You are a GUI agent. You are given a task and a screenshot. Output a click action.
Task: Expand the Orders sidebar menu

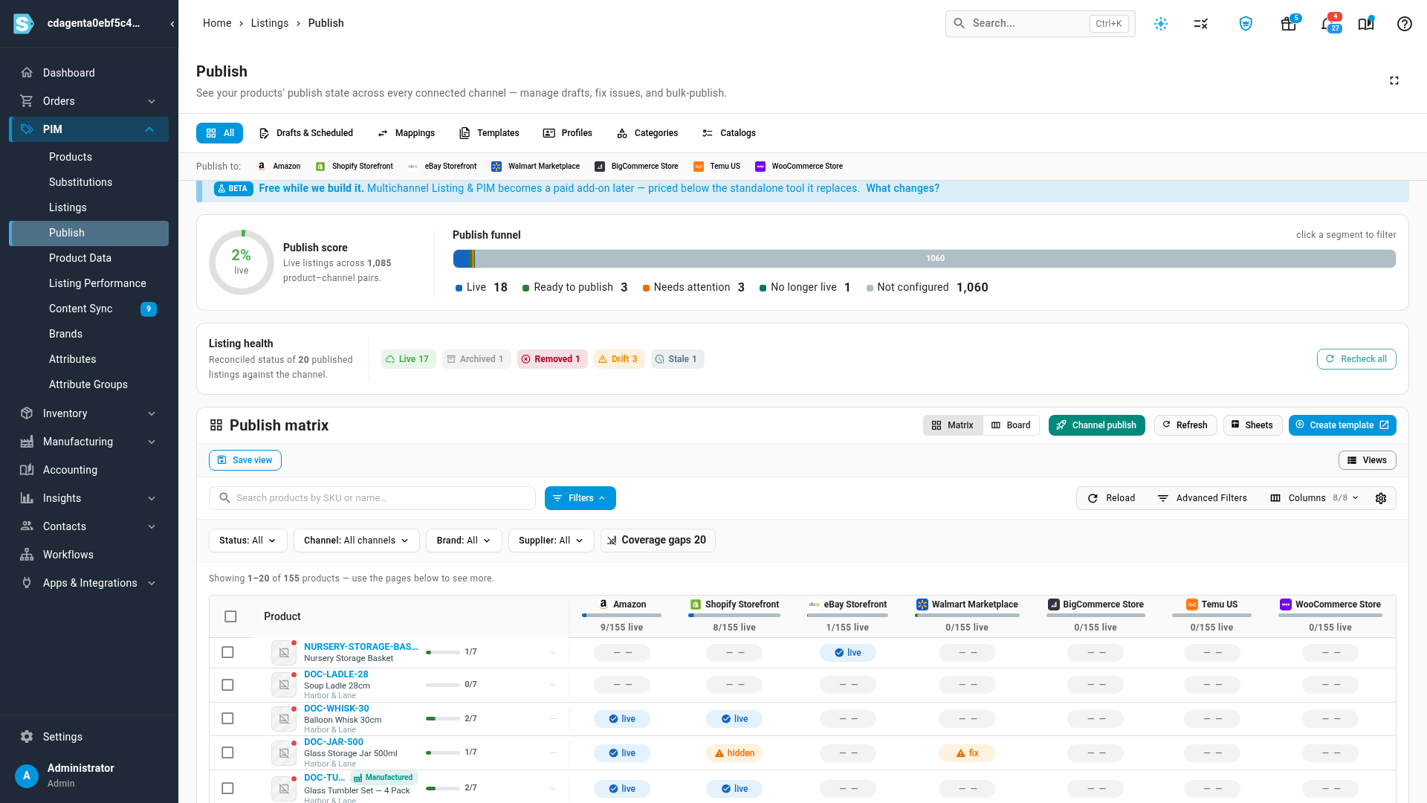point(89,101)
